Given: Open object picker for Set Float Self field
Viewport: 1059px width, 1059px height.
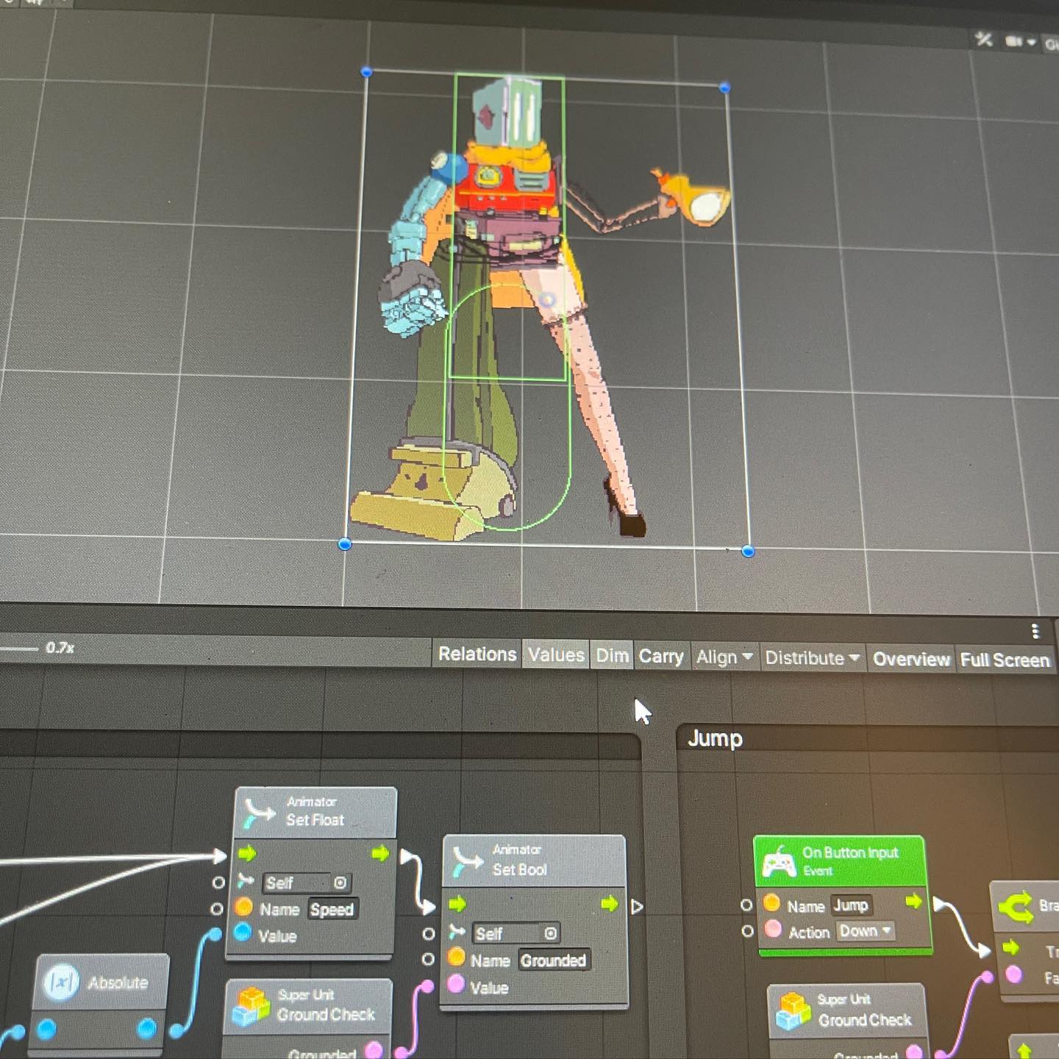Looking at the screenshot, I should coord(340,883).
